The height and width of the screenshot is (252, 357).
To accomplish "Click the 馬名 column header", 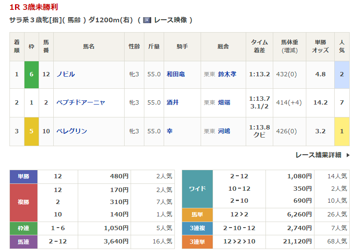I will coord(88,46).
